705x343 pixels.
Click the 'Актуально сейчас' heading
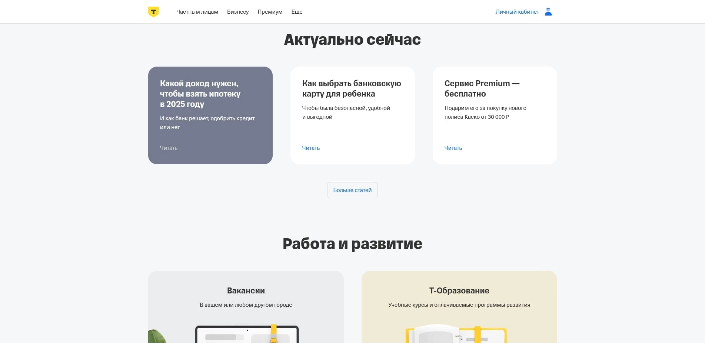click(x=352, y=39)
